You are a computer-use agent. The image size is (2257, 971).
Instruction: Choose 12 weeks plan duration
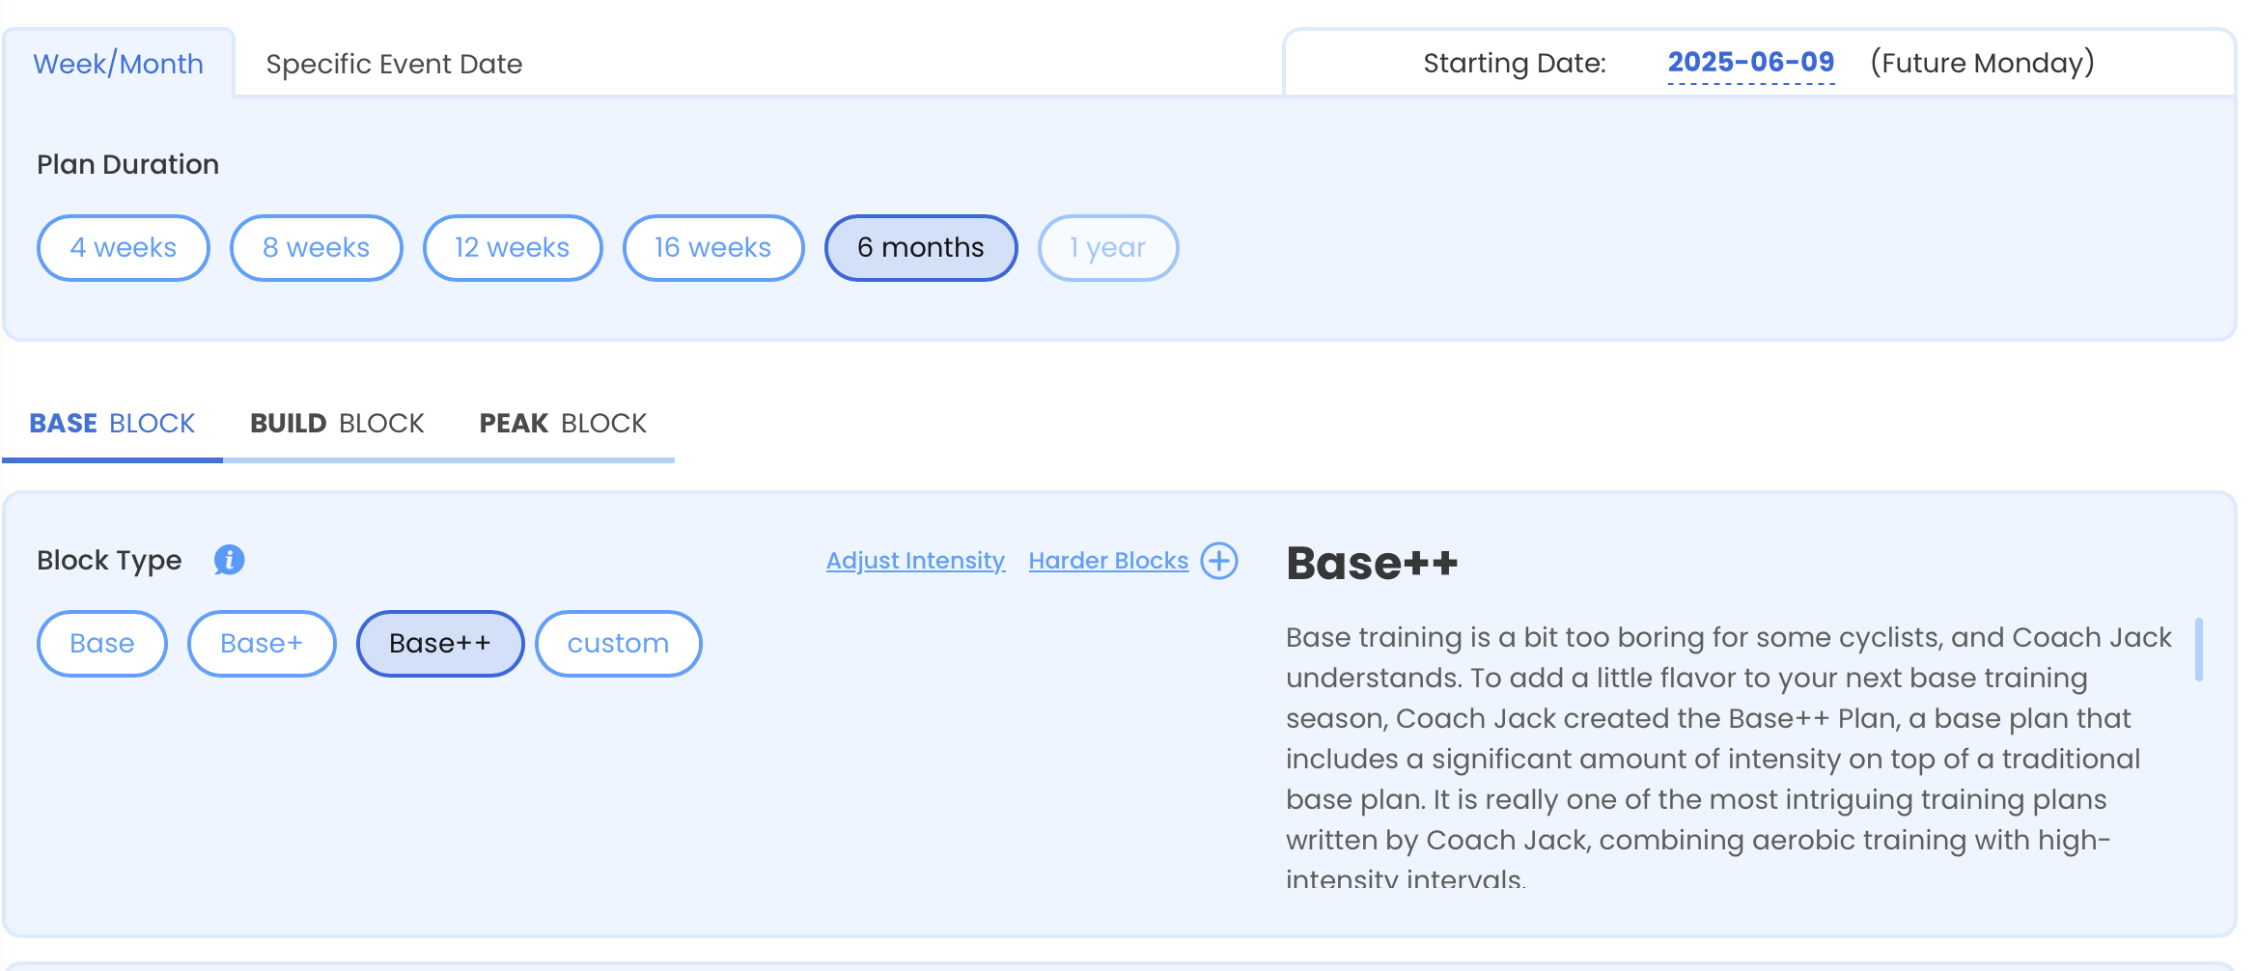[513, 248]
